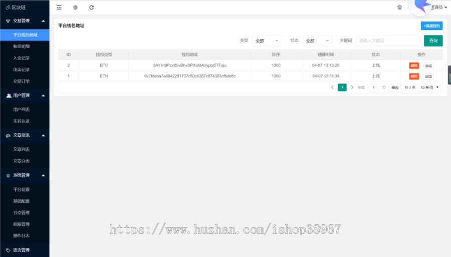Image resolution: width=451 pixels, height=257 pixels.
Task: Click the 创建时间 column header
Action: click(x=326, y=54)
